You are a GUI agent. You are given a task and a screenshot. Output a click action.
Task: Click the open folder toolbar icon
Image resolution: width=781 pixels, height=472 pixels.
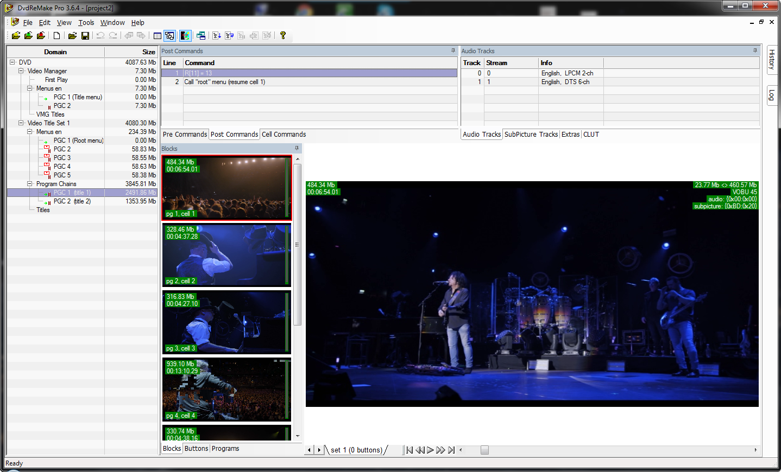coord(72,36)
